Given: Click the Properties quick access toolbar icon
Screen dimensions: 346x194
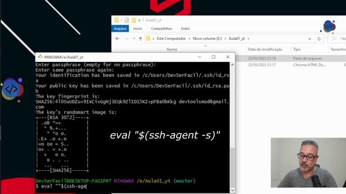Looking at the screenshot, I should (x=127, y=20).
